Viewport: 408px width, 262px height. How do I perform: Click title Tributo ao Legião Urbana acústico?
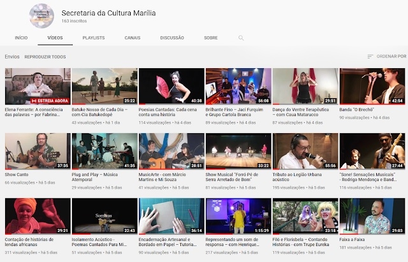[297, 177]
